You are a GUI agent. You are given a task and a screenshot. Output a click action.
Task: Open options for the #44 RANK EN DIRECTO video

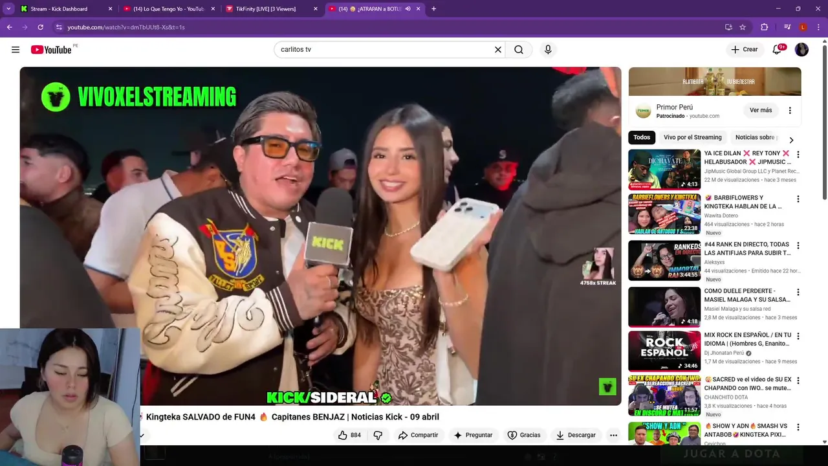(x=798, y=245)
